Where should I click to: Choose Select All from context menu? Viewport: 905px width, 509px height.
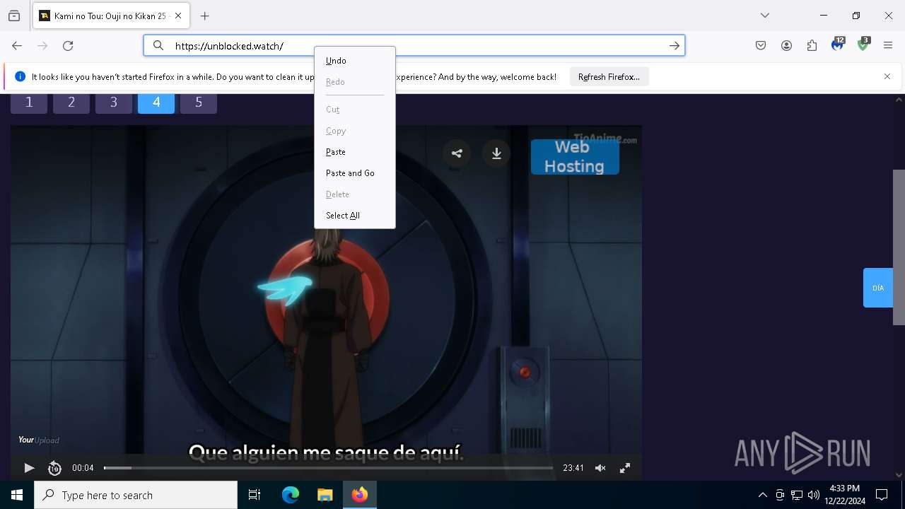pos(355,216)
